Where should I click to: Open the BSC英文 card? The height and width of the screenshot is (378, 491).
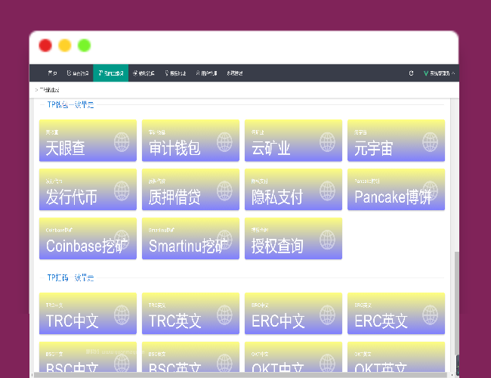point(190,357)
